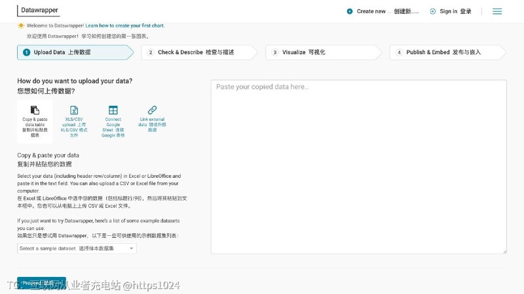Image resolution: width=524 pixels, height=294 pixels.
Task: Click the 'Copy & paste your data' heading
Action: coord(48,155)
